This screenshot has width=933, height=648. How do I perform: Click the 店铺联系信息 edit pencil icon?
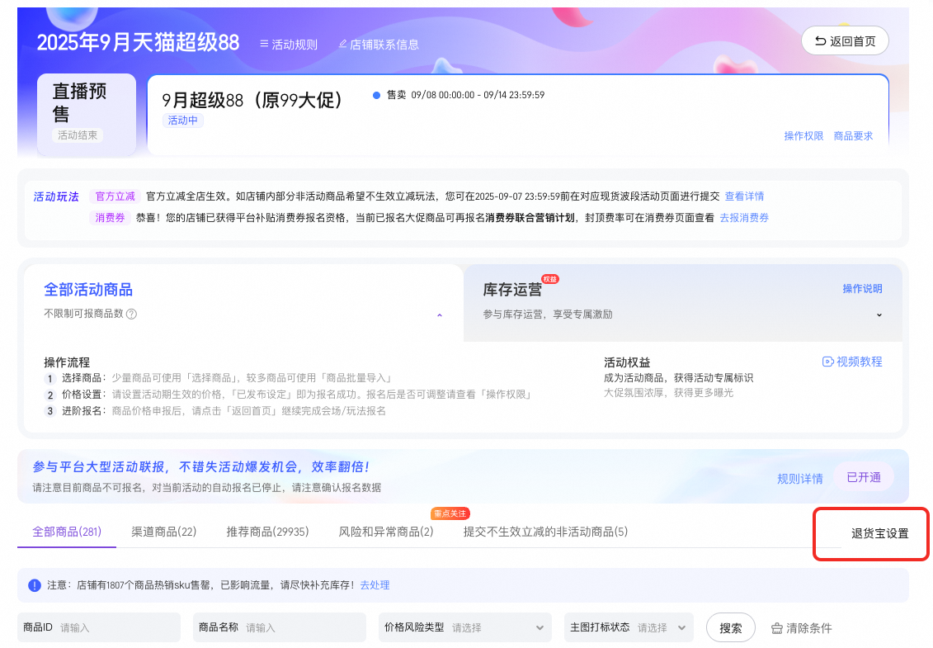click(342, 44)
